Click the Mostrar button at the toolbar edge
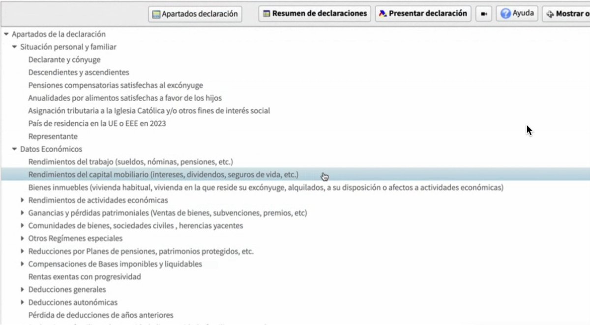The height and width of the screenshot is (325, 590). (566, 14)
